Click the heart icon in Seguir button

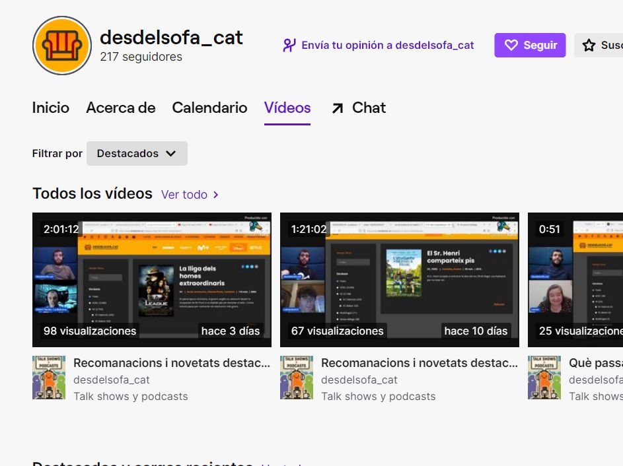[511, 46]
